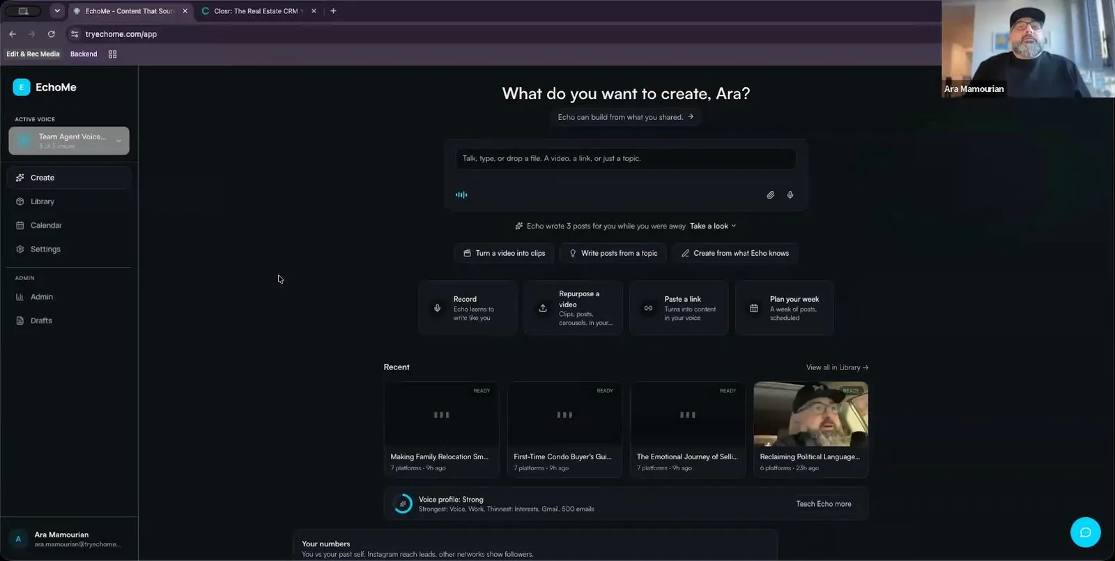
Task: Open the Drafts sidebar item
Action: (68, 321)
